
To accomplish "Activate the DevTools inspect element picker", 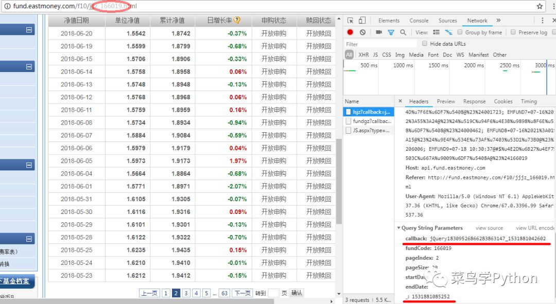I will click(x=351, y=21).
